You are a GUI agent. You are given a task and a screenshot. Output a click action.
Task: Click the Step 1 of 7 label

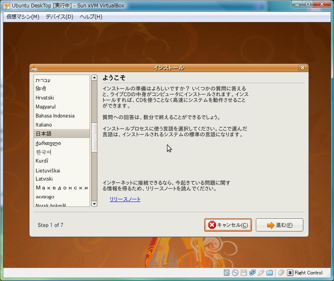(x=50, y=225)
